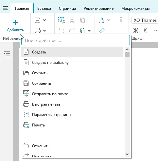The height and width of the screenshot is (161, 158).
Task: Select Сохранить in the action list
Action: pos(72,83)
